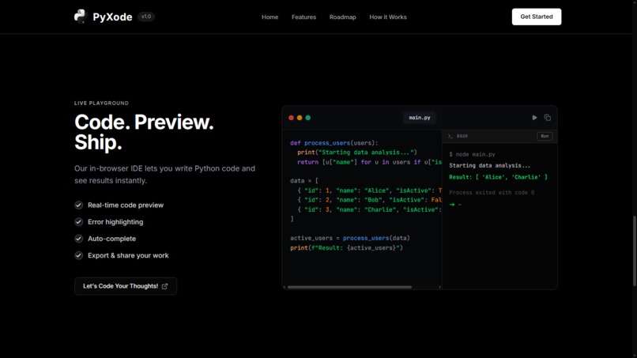The width and height of the screenshot is (637, 358).
Task: Click the check icon beside Export & share
Action: pyautogui.click(x=78, y=255)
